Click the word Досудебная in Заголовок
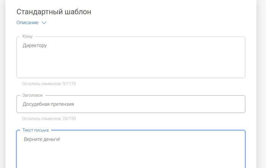266x168 pixels. pyautogui.click(x=35, y=104)
